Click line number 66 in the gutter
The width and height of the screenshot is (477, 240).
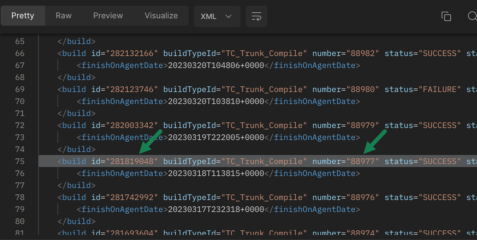[20, 53]
